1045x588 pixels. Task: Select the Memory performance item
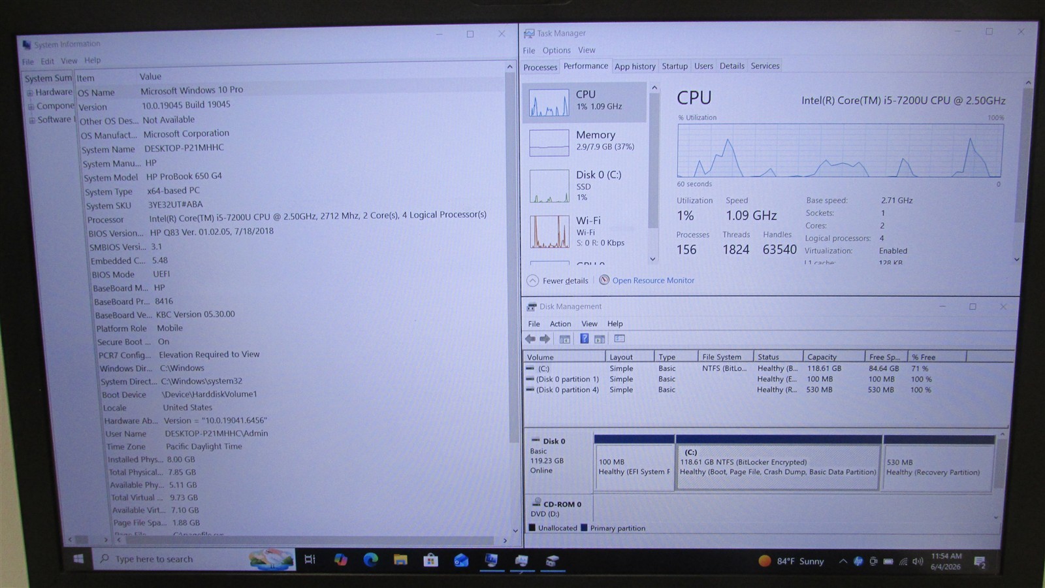coord(585,141)
